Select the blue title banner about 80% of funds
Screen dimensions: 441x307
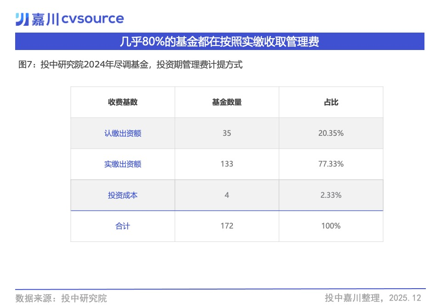click(x=220, y=42)
